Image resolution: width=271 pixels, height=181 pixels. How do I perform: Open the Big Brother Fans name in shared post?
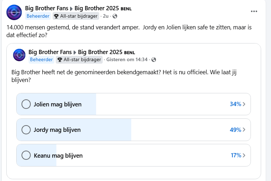pyautogui.click(x=50, y=52)
